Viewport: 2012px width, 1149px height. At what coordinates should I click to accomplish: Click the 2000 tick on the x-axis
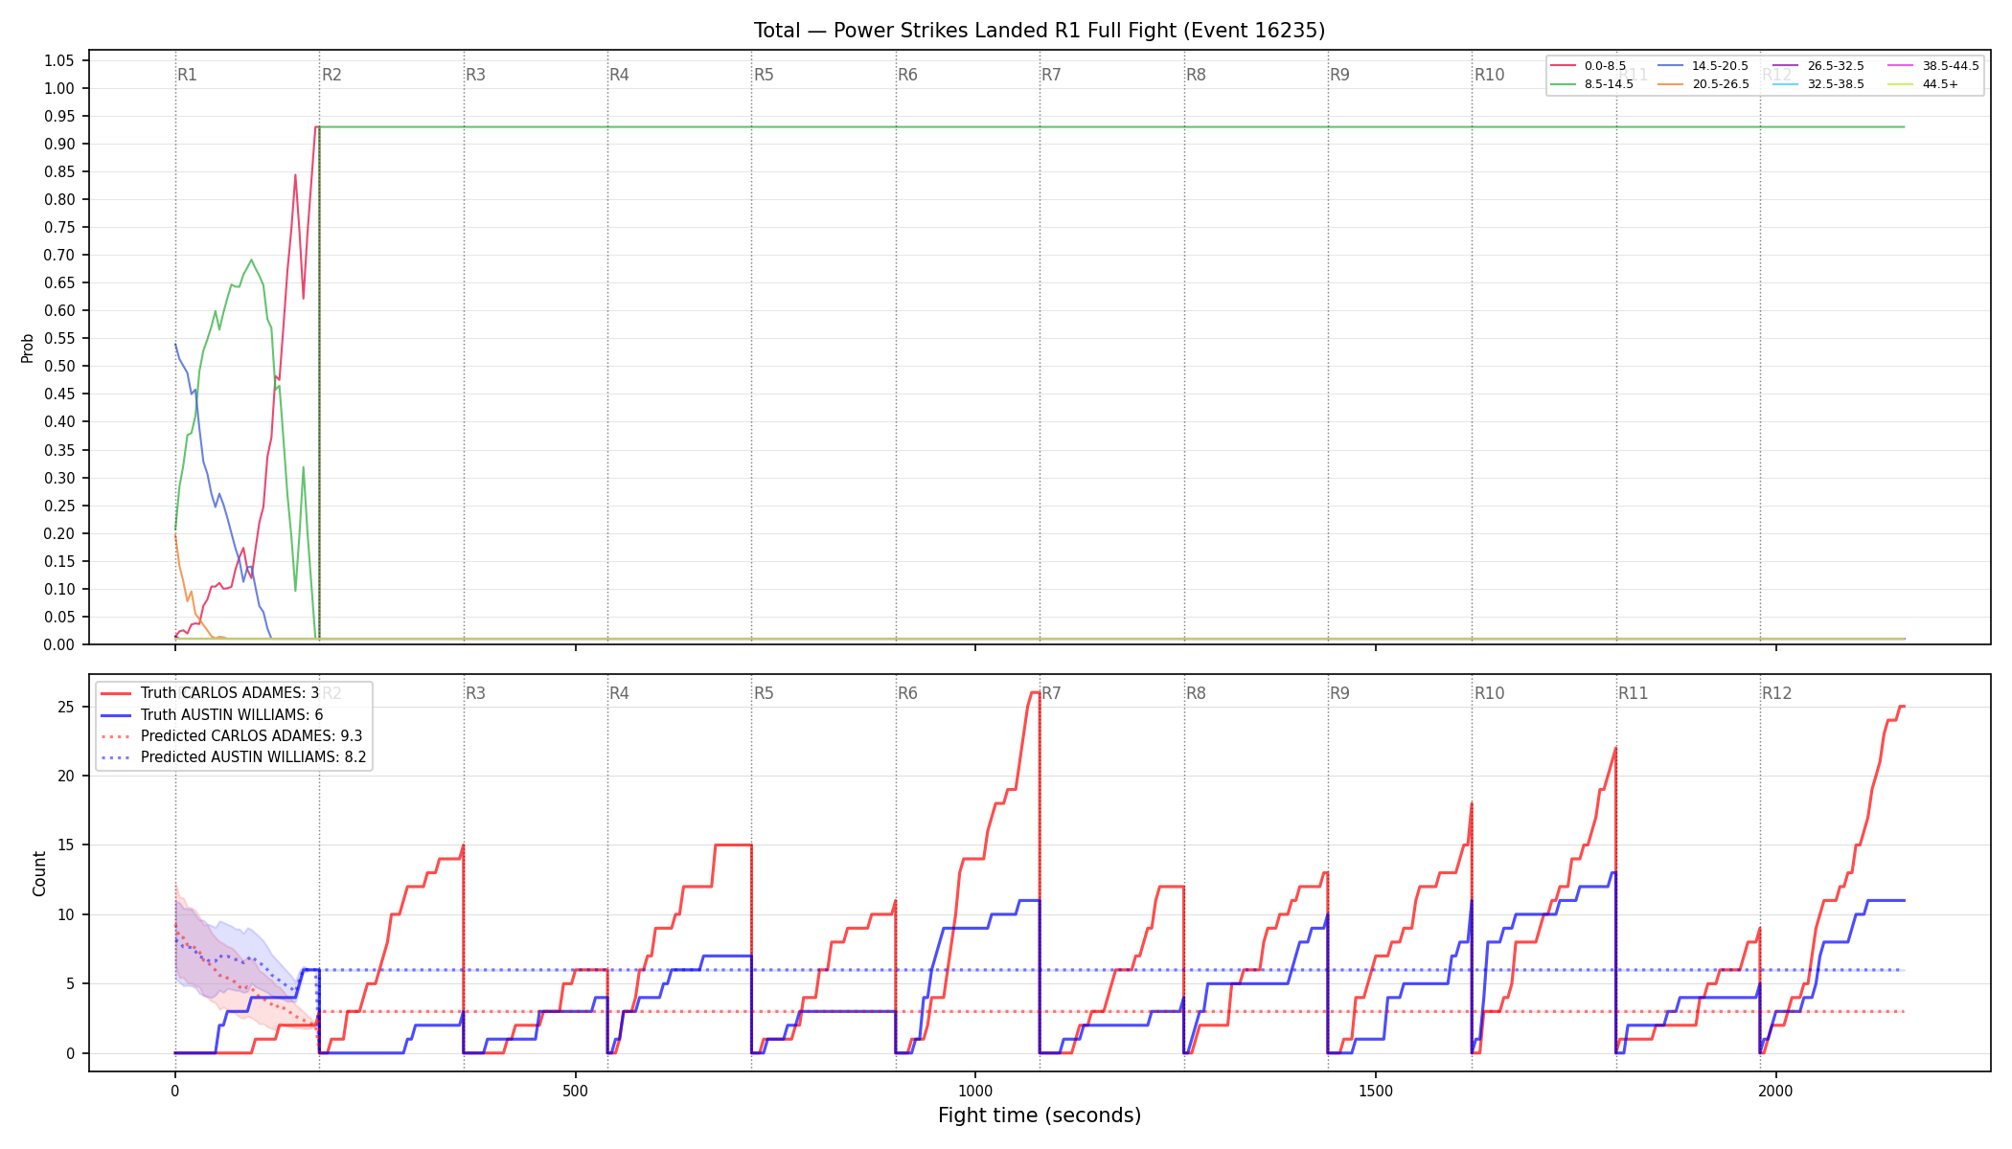[x=1776, y=1091]
